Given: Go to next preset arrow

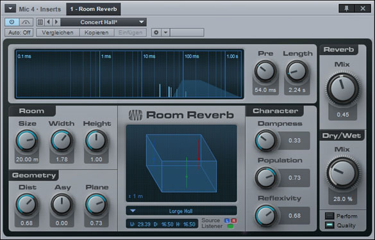Looking at the screenshot, I should coord(56,22).
